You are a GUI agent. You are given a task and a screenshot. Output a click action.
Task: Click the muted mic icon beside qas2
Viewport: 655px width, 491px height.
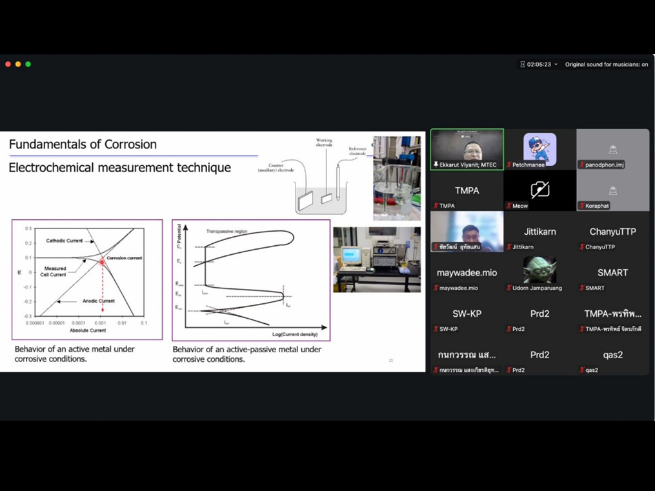(x=581, y=370)
